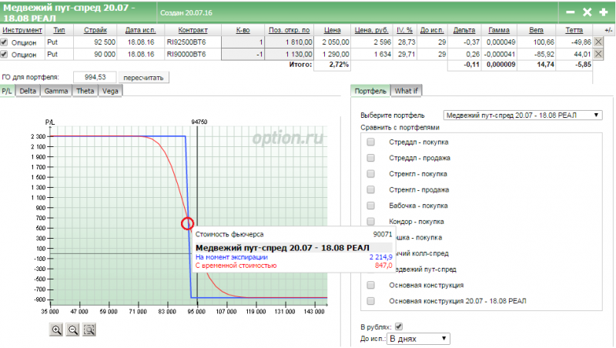
Task: Toggle the В рублях checkbox
Action: 399,326
